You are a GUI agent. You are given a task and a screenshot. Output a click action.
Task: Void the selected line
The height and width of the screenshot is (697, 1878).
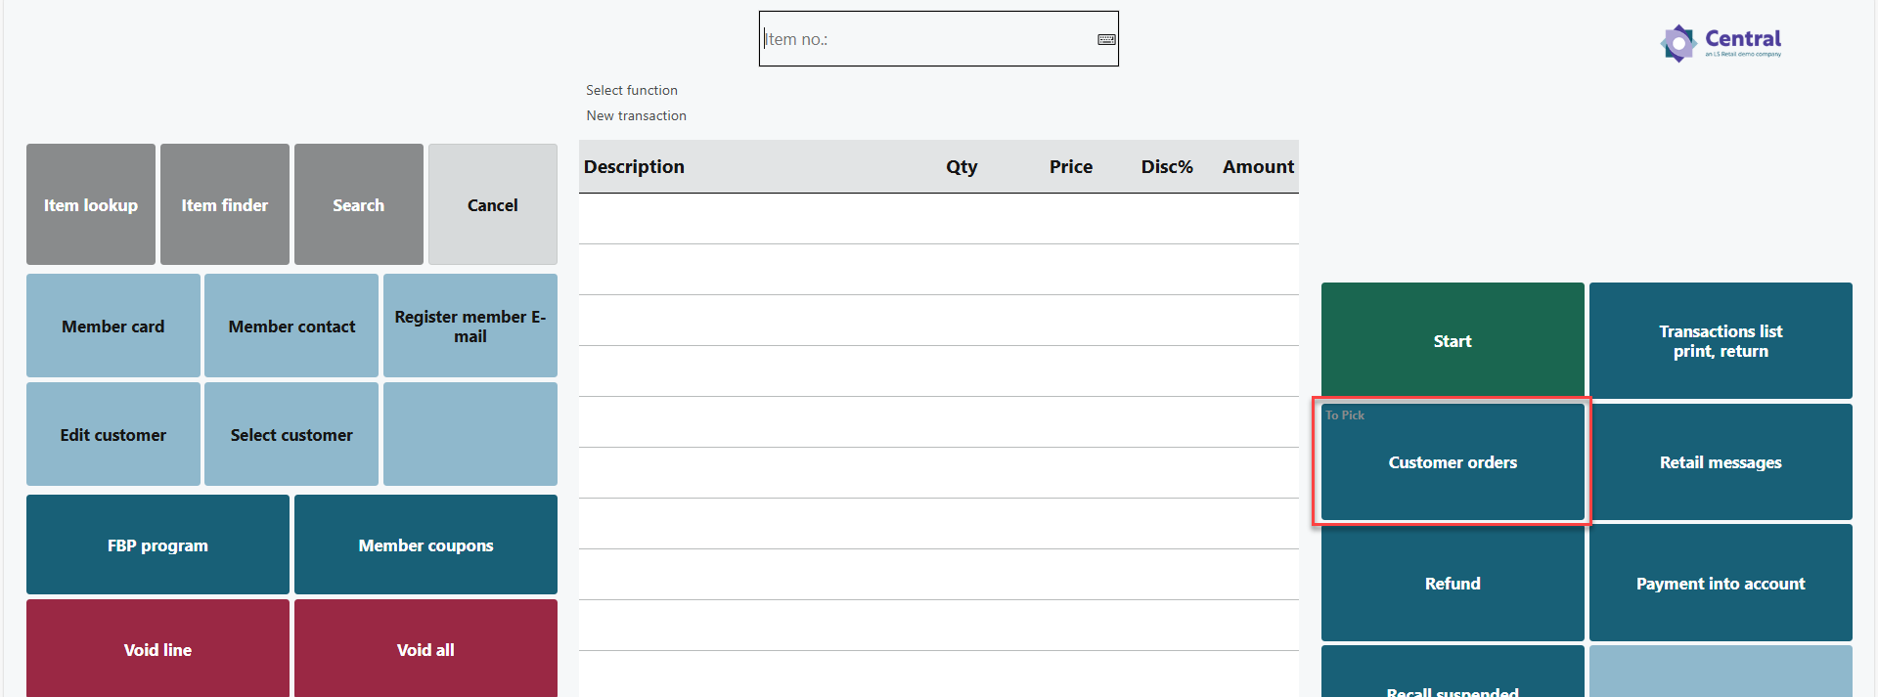pyautogui.click(x=157, y=650)
